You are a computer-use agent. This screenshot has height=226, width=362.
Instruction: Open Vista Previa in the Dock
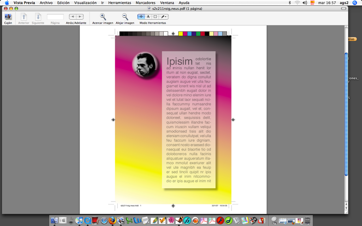click(121, 220)
